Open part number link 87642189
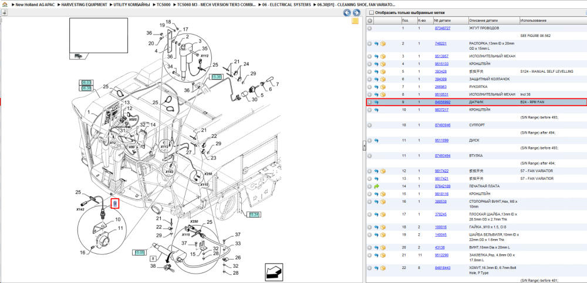This screenshot has height=283, width=587. [x=442, y=186]
